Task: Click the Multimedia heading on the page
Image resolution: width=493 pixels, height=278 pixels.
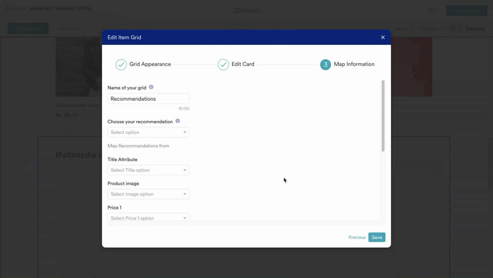Action: coord(78,155)
